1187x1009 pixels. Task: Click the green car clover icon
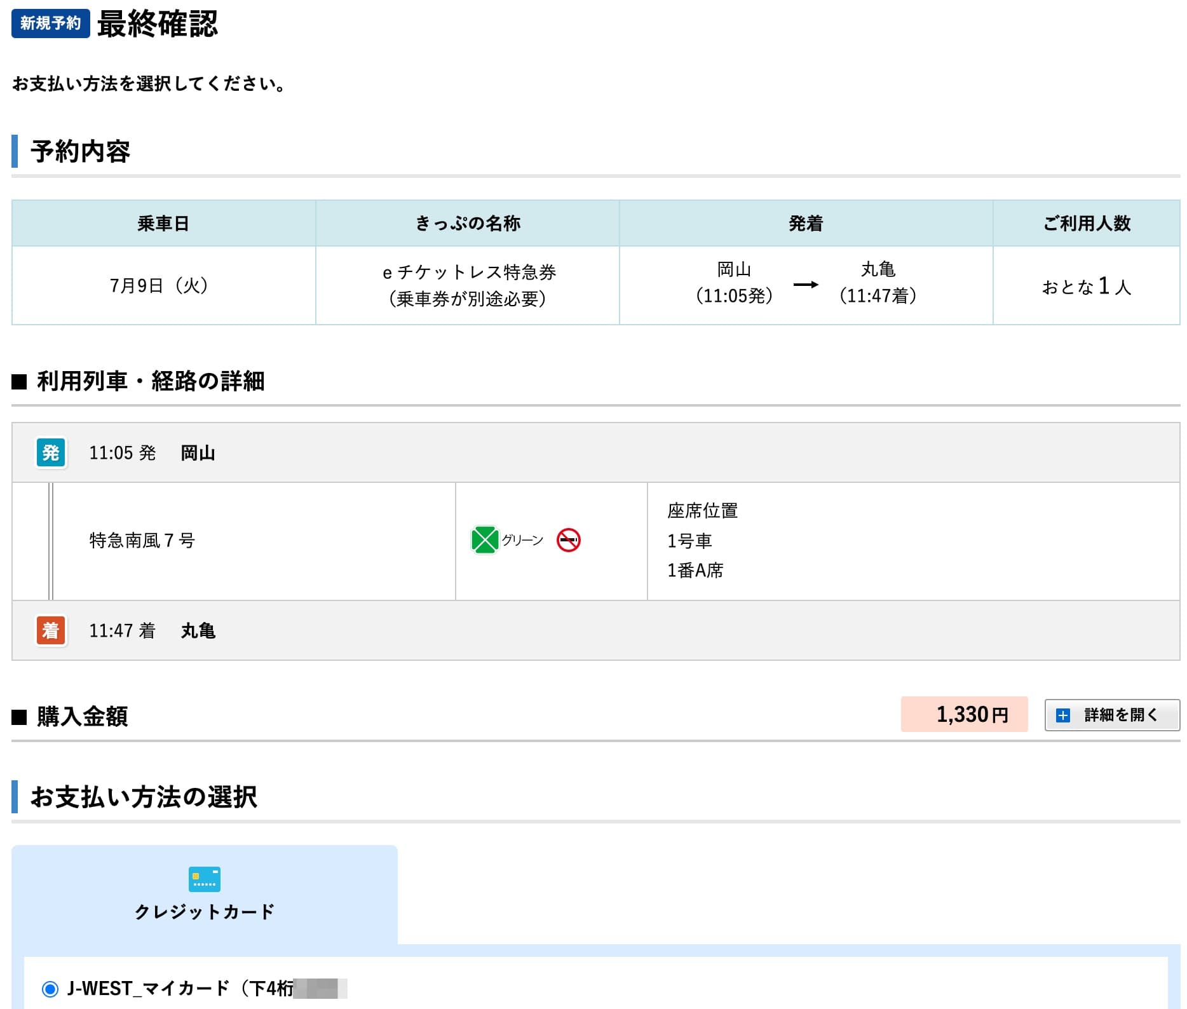tap(484, 540)
